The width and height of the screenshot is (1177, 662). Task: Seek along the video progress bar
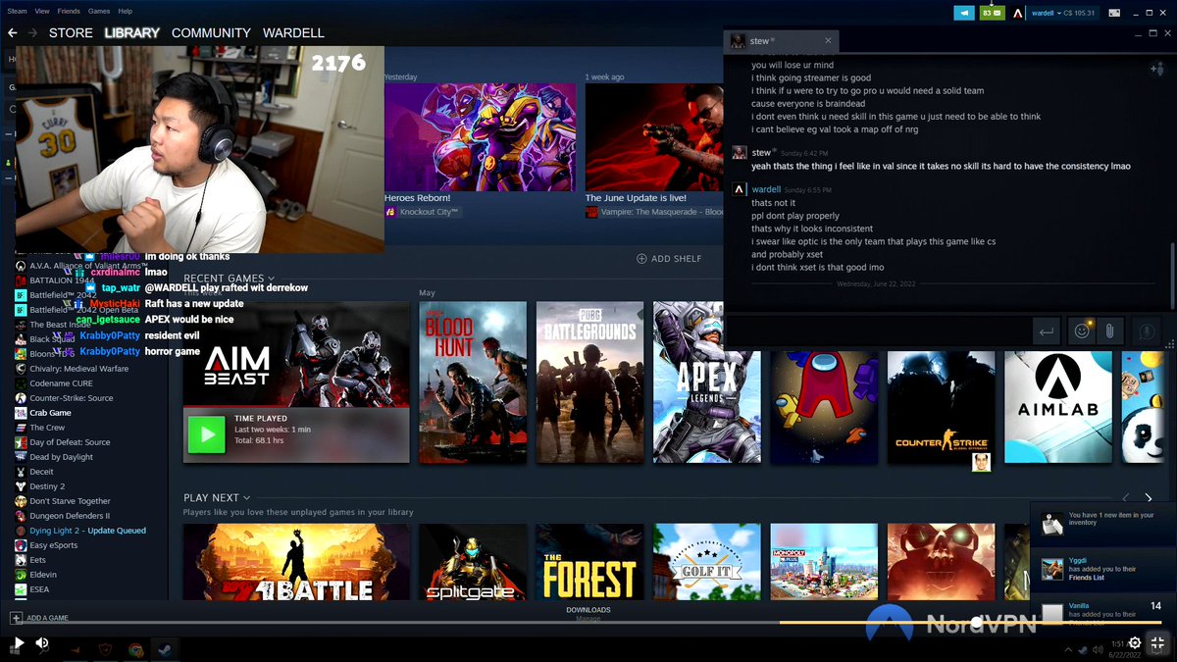[x=588, y=622]
